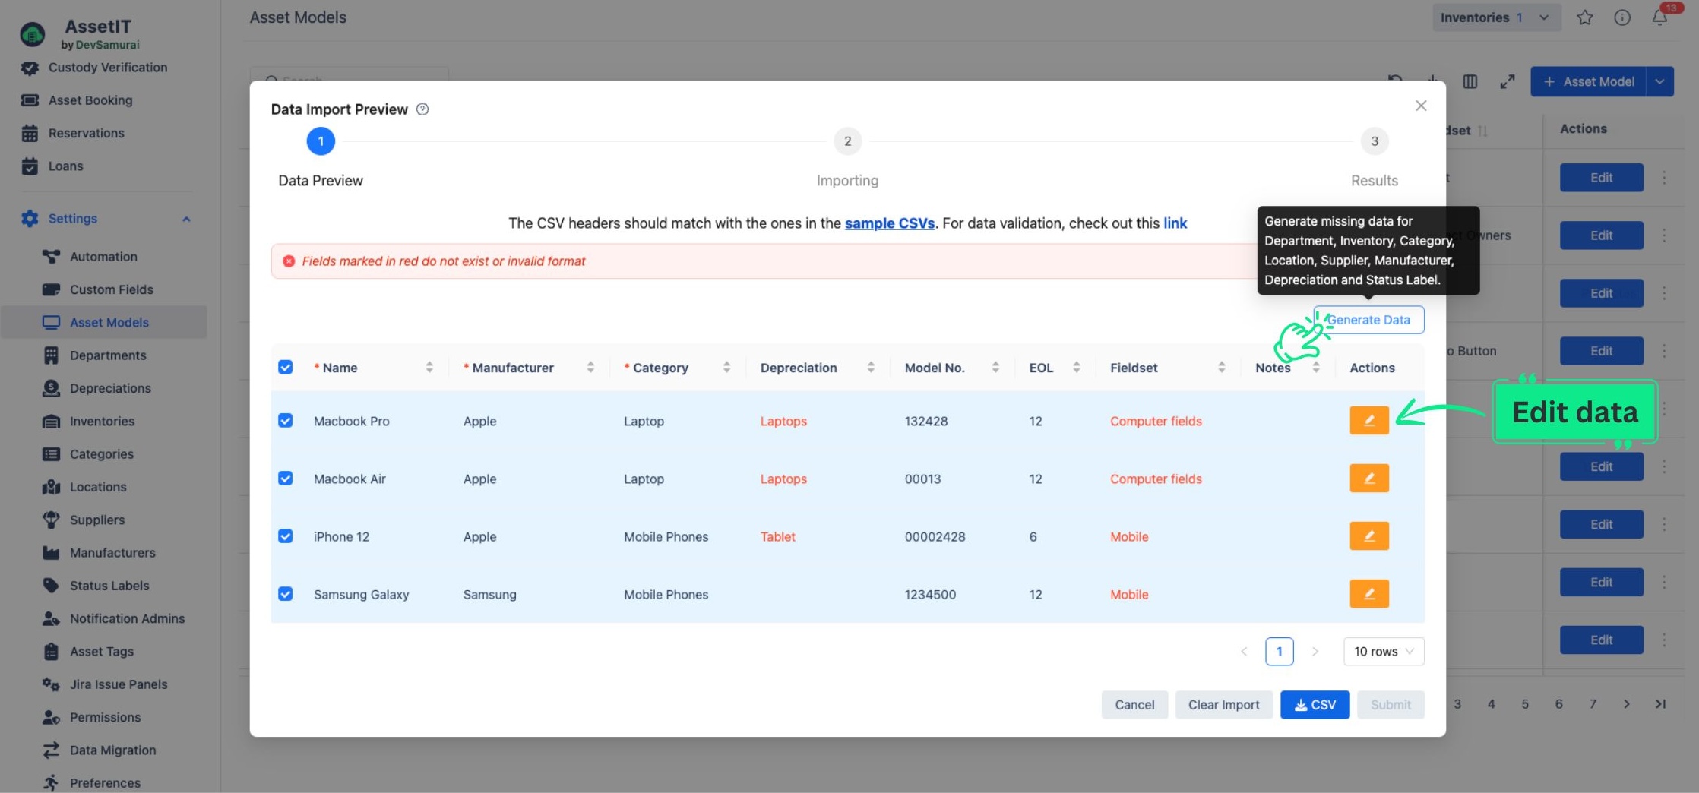
Task: Collapse the Settings section in sidebar
Action: [186, 219]
